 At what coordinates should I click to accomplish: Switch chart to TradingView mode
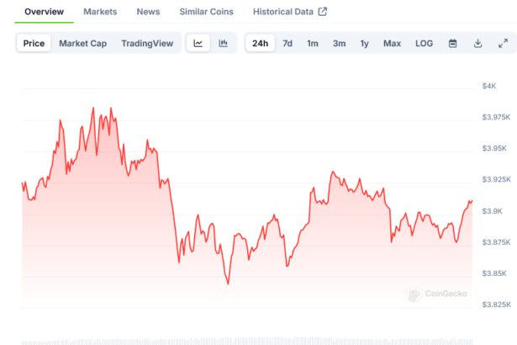147,43
